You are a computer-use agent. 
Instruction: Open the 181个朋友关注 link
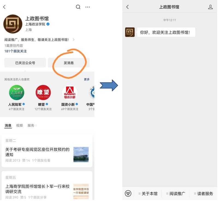[16, 51]
